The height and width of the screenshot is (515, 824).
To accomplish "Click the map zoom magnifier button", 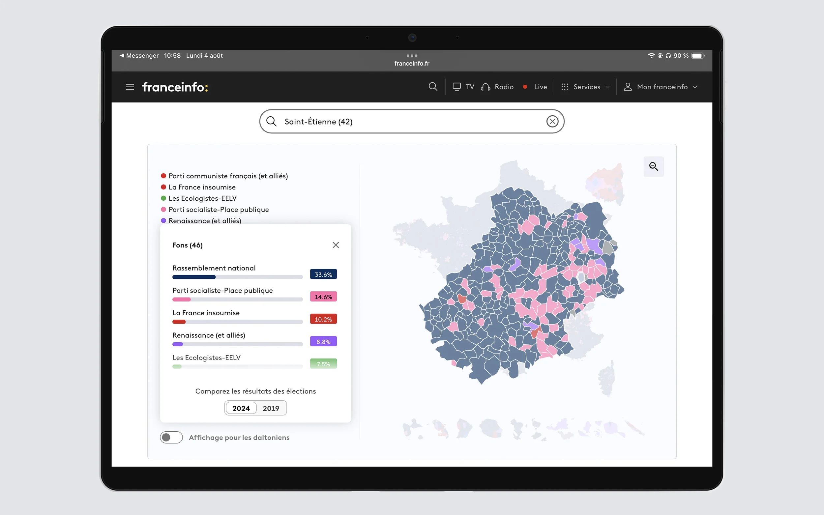I will point(653,166).
